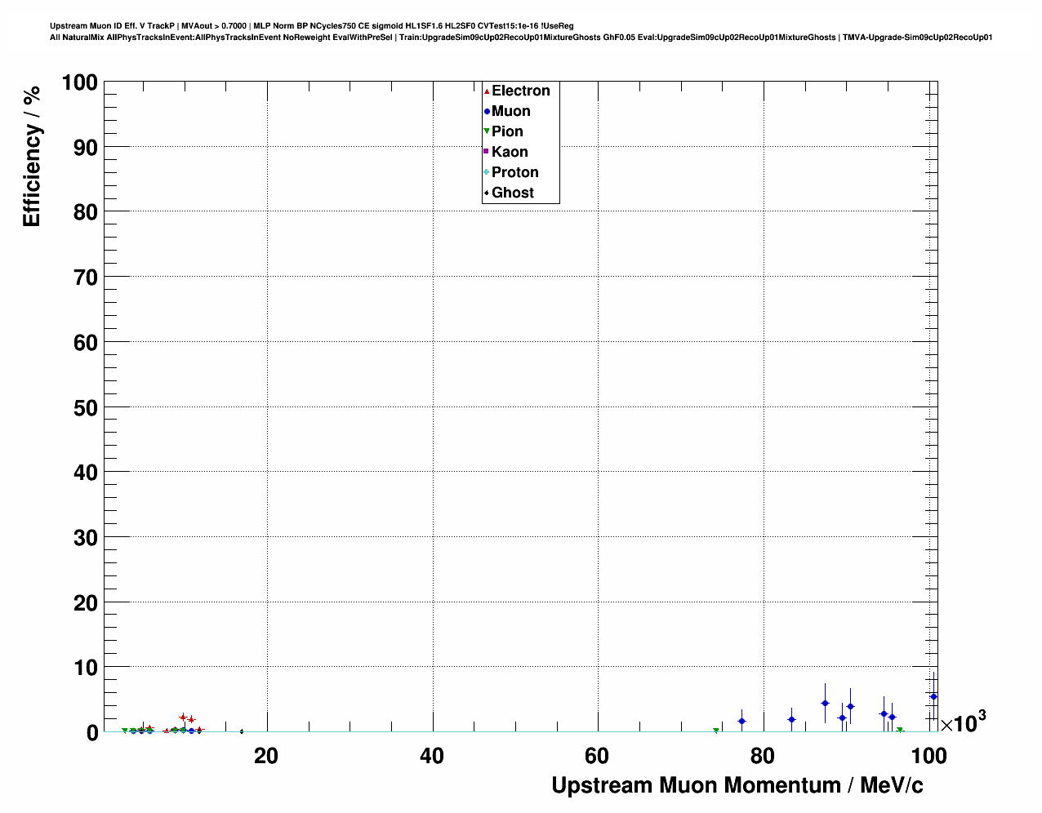Select the 'Electron' legend label
This screenshot has height=813, width=1042.
(x=521, y=91)
